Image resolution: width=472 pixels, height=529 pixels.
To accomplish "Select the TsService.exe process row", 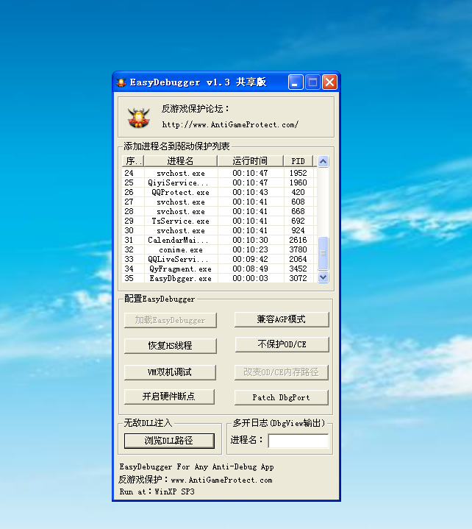I will (219, 221).
